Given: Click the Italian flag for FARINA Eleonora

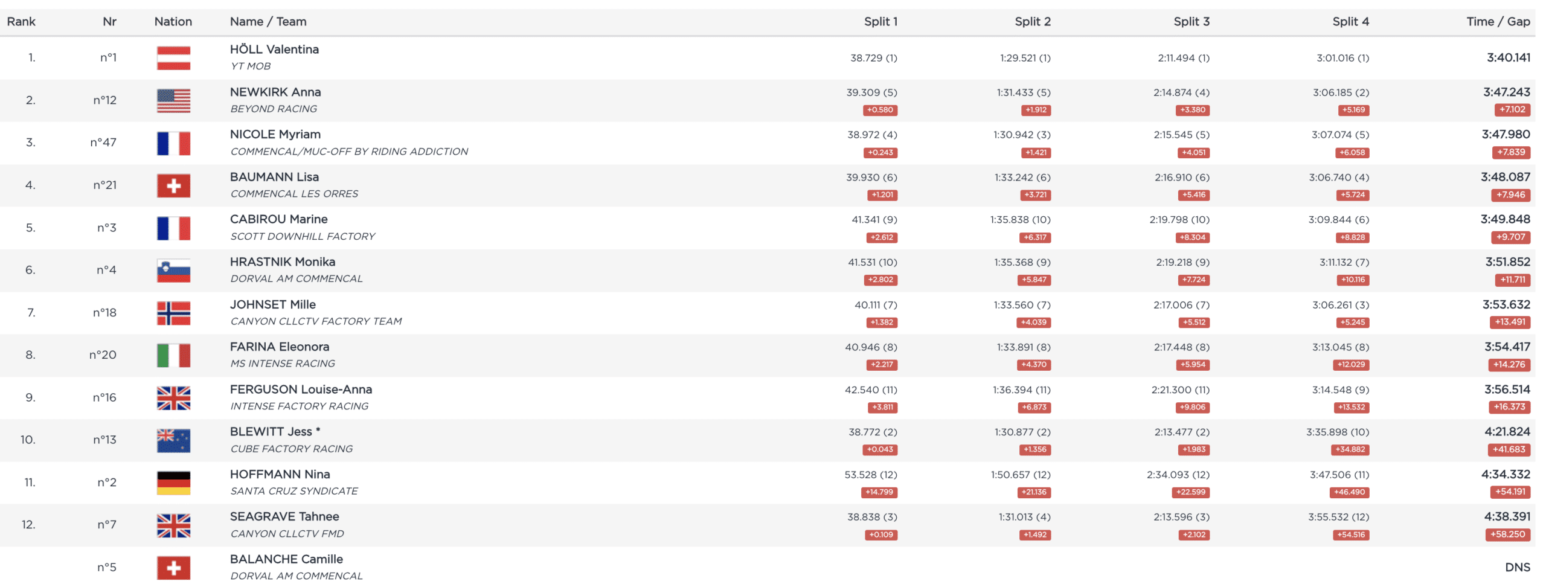Looking at the screenshot, I should [173, 355].
